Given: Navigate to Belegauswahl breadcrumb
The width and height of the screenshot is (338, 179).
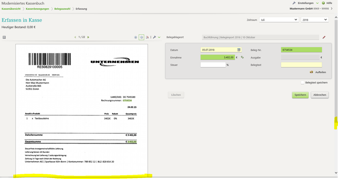Looking at the screenshot, I should (x=62, y=9).
